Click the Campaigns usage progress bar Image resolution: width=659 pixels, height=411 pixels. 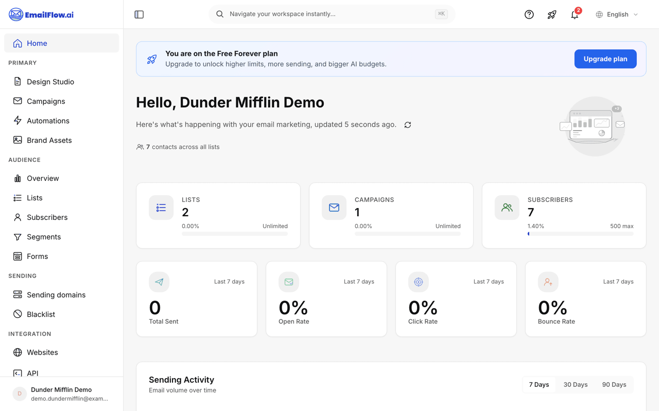tap(408, 234)
